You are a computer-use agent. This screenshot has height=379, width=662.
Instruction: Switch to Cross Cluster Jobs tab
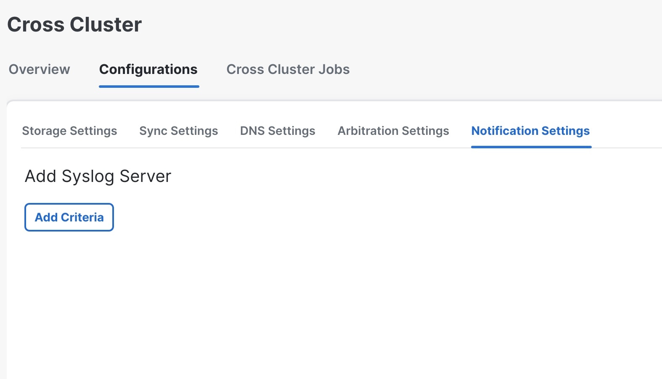(288, 69)
